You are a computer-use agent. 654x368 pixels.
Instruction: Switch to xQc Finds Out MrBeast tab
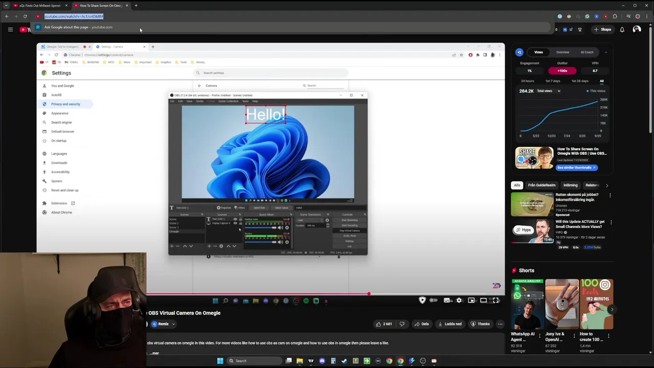(x=40, y=6)
